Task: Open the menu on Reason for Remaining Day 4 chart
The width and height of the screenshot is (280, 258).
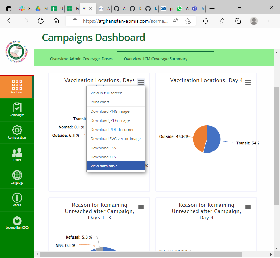Action: pos(248,207)
